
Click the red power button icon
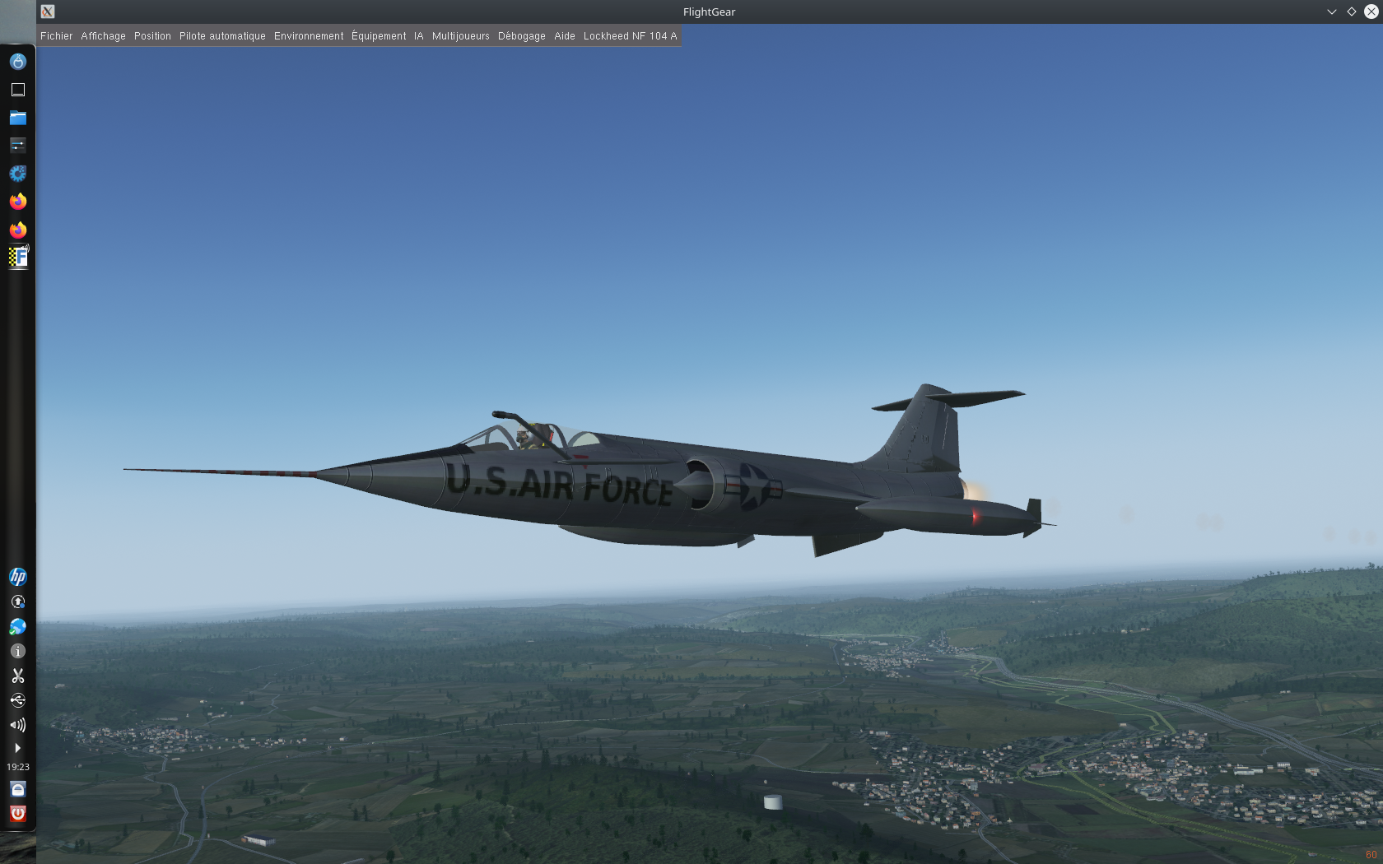tap(17, 814)
